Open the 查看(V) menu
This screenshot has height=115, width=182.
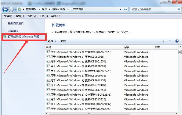(32, 16)
